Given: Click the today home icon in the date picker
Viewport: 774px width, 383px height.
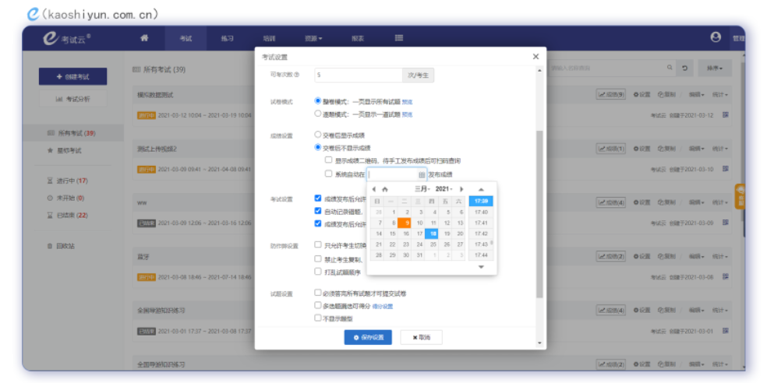Looking at the screenshot, I should [384, 189].
